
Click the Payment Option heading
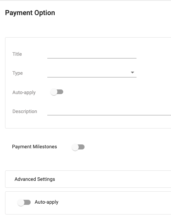[30, 13]
